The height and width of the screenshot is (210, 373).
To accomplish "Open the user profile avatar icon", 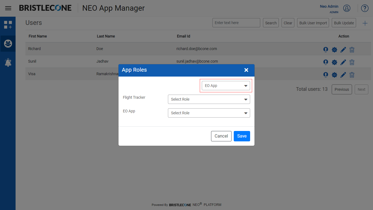I will (347, 8).
